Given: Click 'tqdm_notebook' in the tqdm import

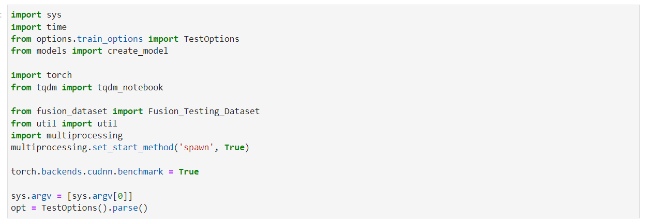Looking at the screenshot, I should point(130,87).
